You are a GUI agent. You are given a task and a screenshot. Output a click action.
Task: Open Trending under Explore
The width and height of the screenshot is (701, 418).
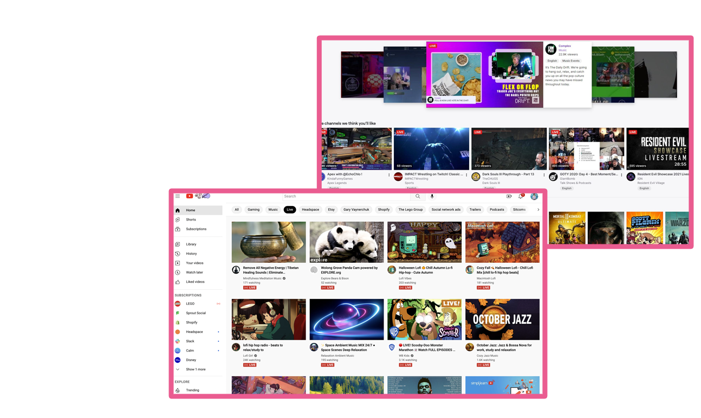coord(198,390)
